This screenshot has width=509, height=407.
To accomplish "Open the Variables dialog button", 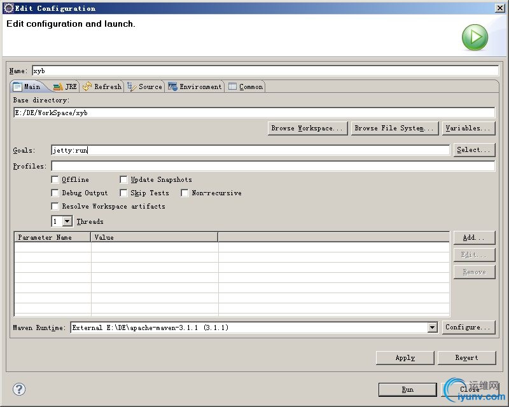I will (x=468, y=128).
